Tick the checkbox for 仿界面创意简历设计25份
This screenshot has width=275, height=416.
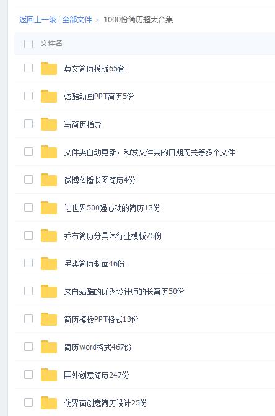(x=28, y=402)
